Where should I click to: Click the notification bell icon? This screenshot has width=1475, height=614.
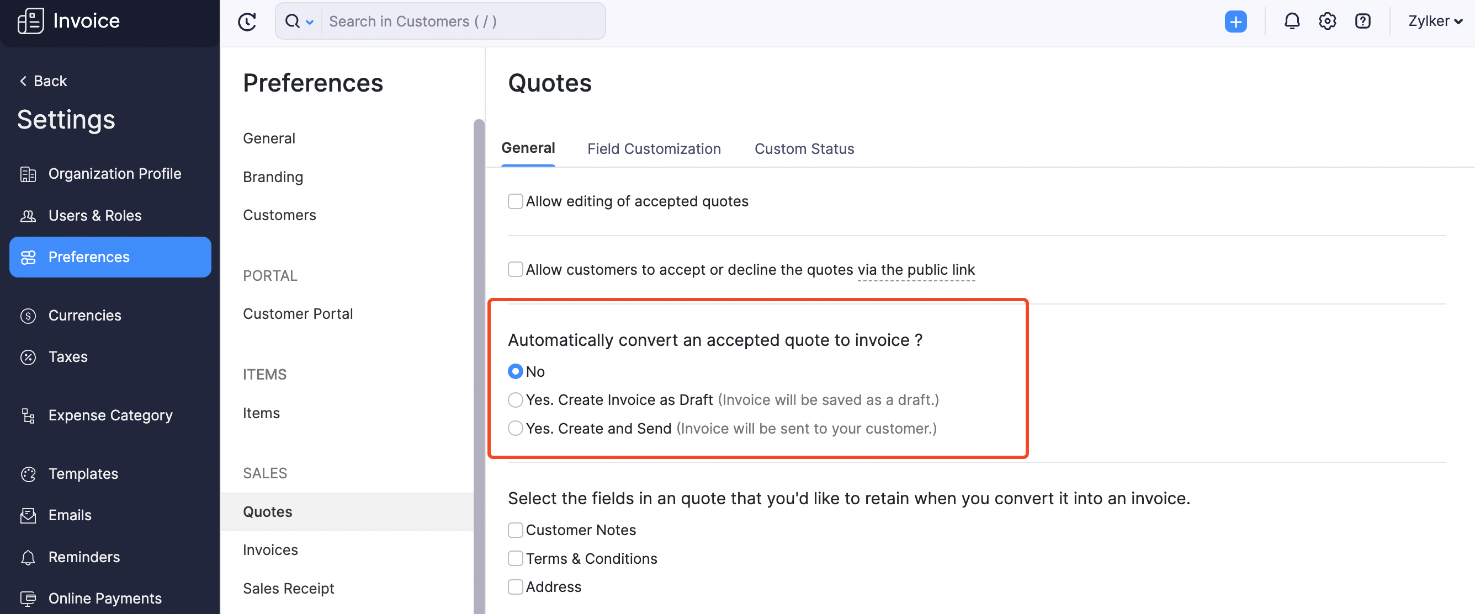[1291, 20]
